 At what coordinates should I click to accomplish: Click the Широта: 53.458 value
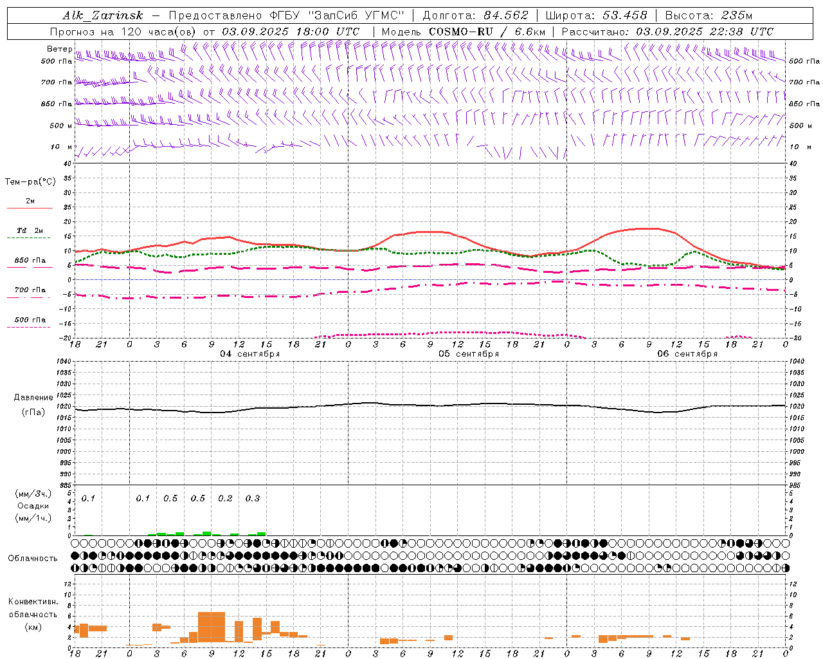click(x=596, y=15)
